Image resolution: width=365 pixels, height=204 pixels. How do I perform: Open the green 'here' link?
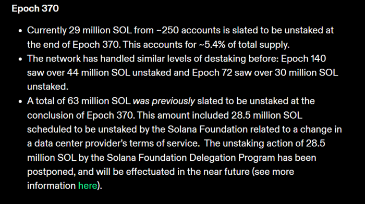pyautogui.click(x=88, y=186)
